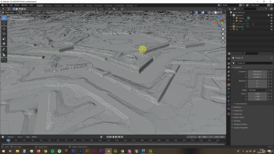Click the Scale Z value field
The height and width of the screenshot is (154, 274).
point(258,99)
